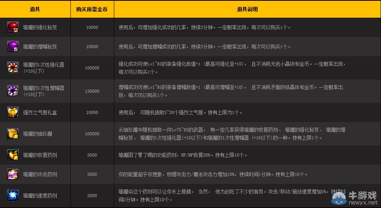
Task: Click the purple potion icon of 璨耀的攻击药剂
Action: pyautogui.click(x=13, y=174)
